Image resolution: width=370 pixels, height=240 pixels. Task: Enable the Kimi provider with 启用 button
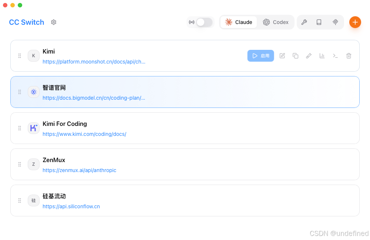click(x=260, y=56)
